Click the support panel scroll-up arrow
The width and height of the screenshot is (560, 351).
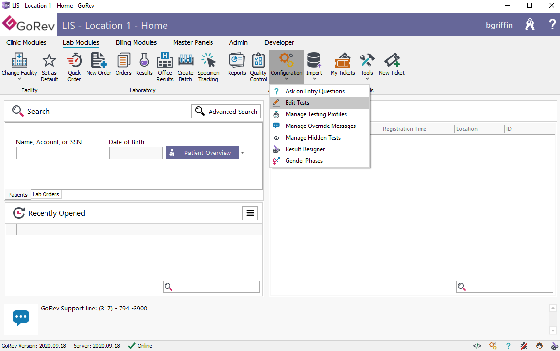553,308
